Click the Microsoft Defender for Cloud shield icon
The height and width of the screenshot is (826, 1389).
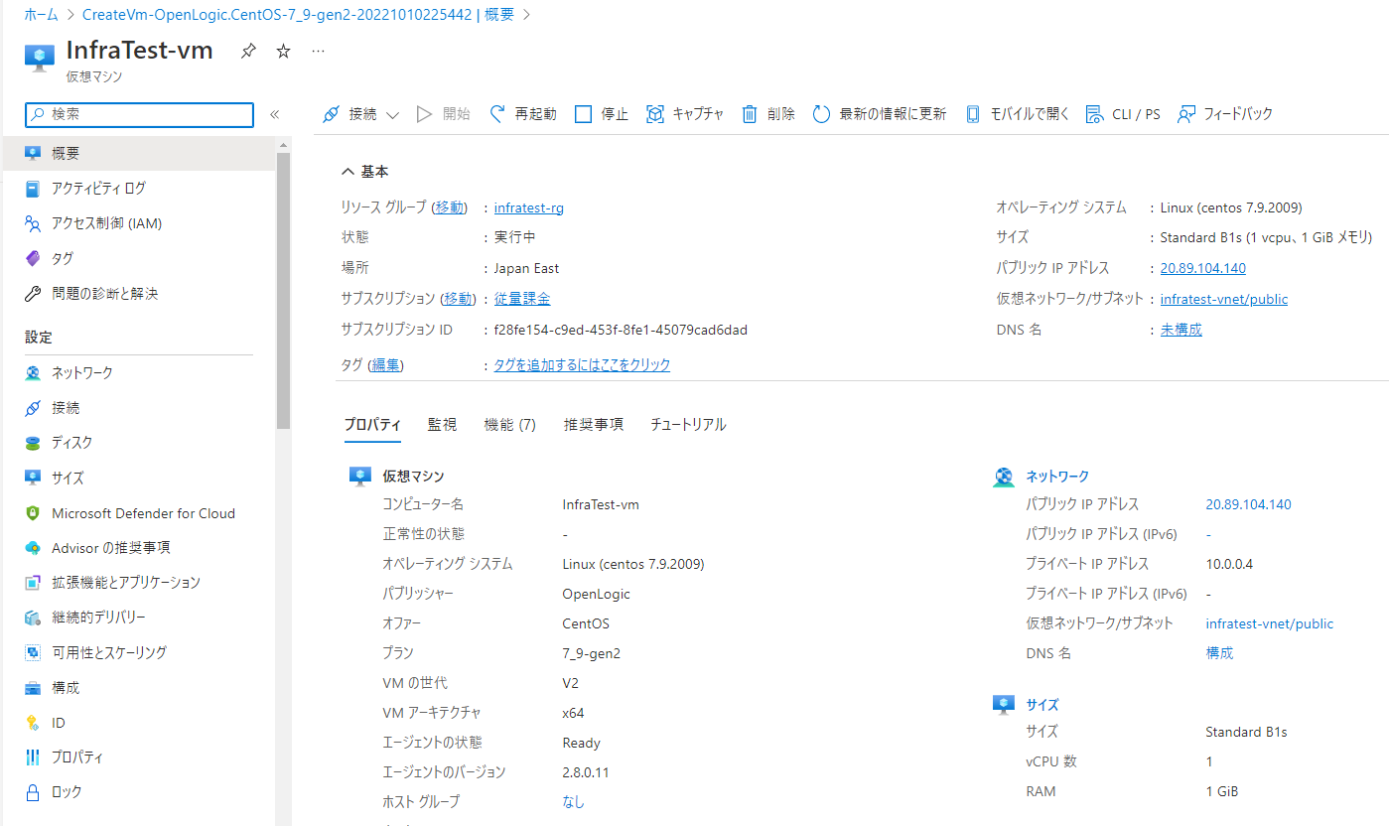33,513
